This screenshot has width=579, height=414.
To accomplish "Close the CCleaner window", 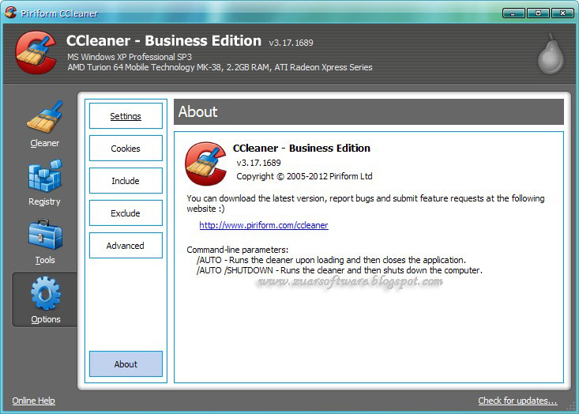I will click(562, 13).
